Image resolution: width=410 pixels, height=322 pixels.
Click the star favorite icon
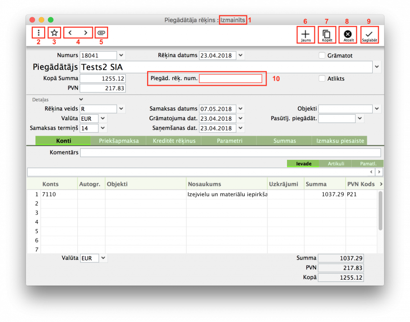pyautogui.click(x=54, y=33)
